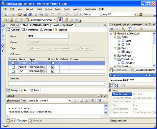Click the Open File folder icon
The image size is (157, 129).
click(20, 14)
